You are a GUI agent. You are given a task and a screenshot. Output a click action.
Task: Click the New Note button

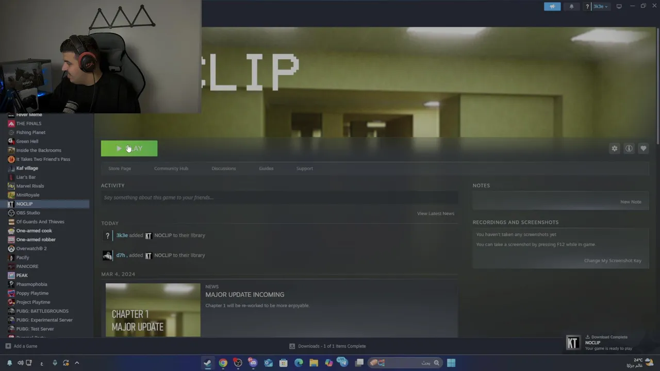point(631,202)
